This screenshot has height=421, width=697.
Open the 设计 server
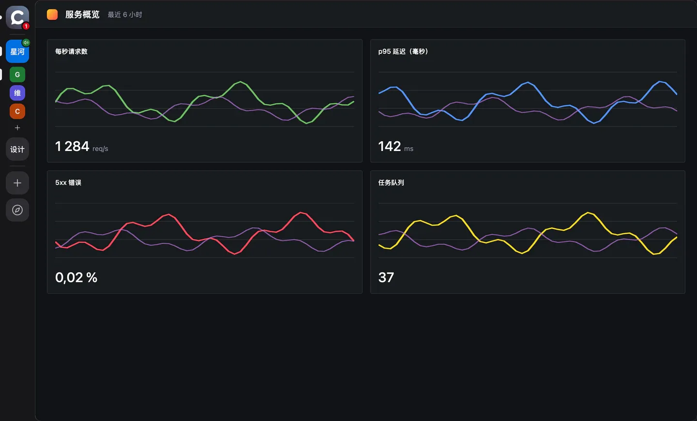tap(17, 149)
